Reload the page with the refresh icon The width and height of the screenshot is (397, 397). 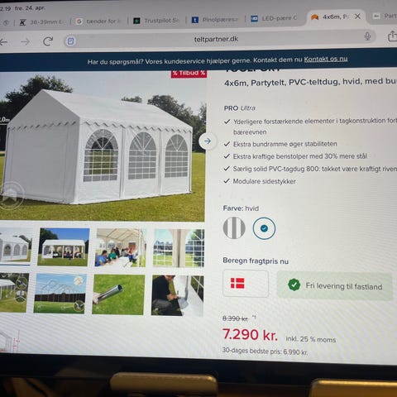tap(48, 41)
